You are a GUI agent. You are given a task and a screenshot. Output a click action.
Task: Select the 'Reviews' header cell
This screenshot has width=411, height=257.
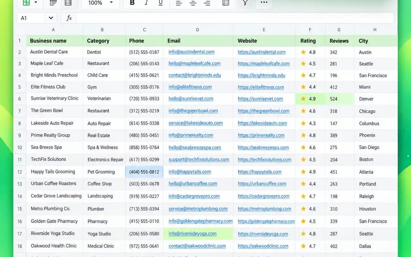(340, 41)
